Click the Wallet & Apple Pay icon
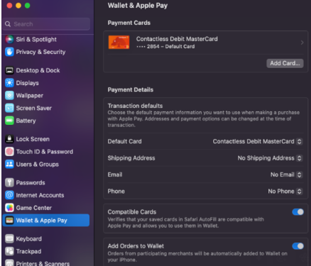This screenshot has width=311, height=266. click(x=9, y=221)
